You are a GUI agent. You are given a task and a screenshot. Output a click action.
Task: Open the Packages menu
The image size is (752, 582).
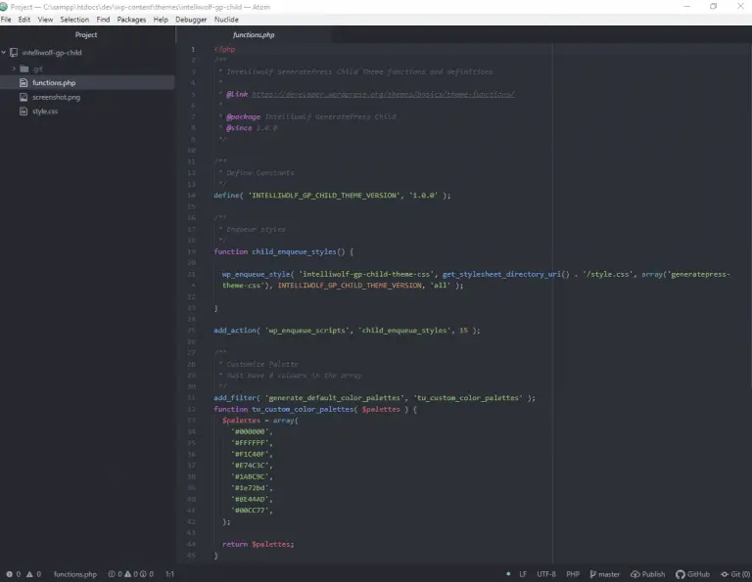click(131, 20)
